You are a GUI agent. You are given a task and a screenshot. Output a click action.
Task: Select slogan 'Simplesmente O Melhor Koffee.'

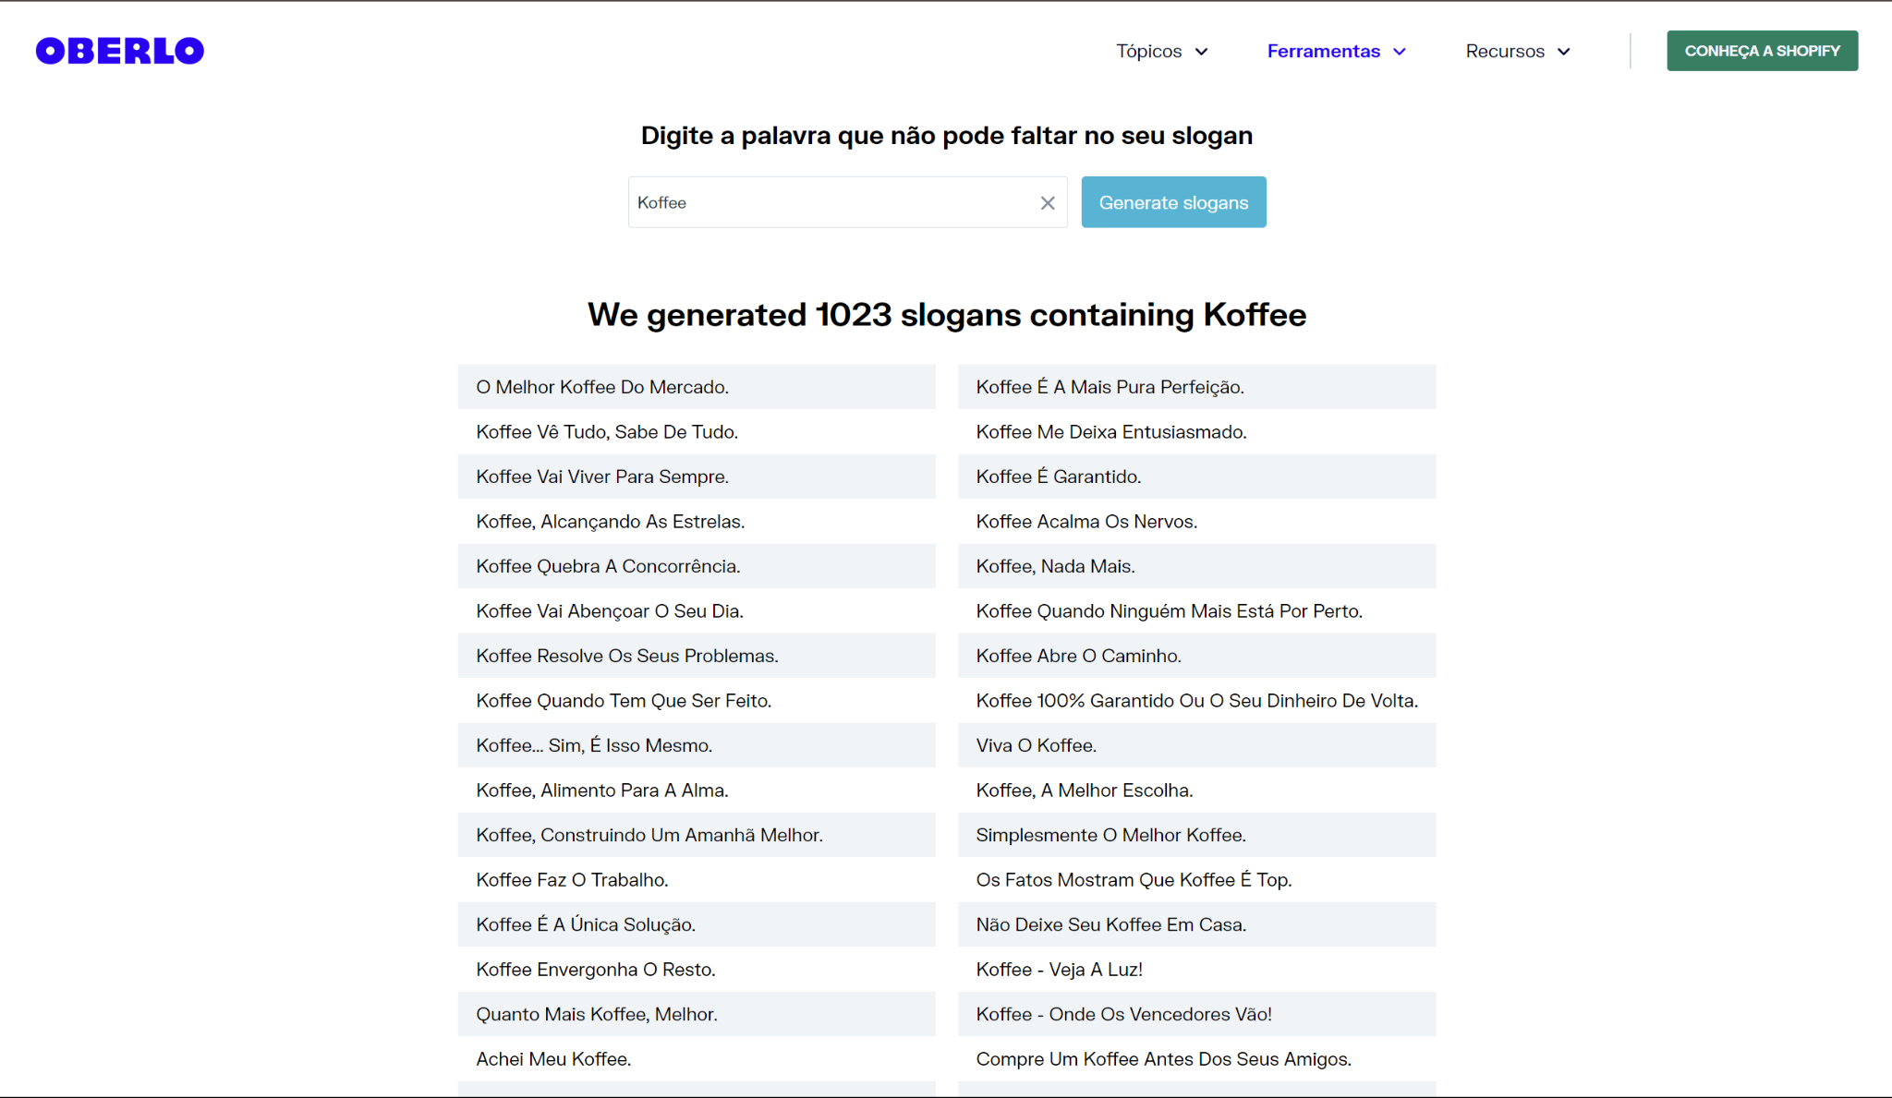point(1197,835)
